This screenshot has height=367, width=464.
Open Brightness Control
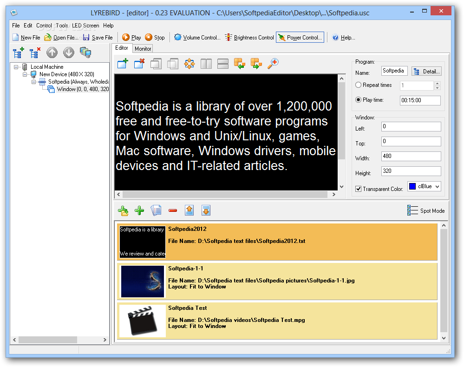249,37
